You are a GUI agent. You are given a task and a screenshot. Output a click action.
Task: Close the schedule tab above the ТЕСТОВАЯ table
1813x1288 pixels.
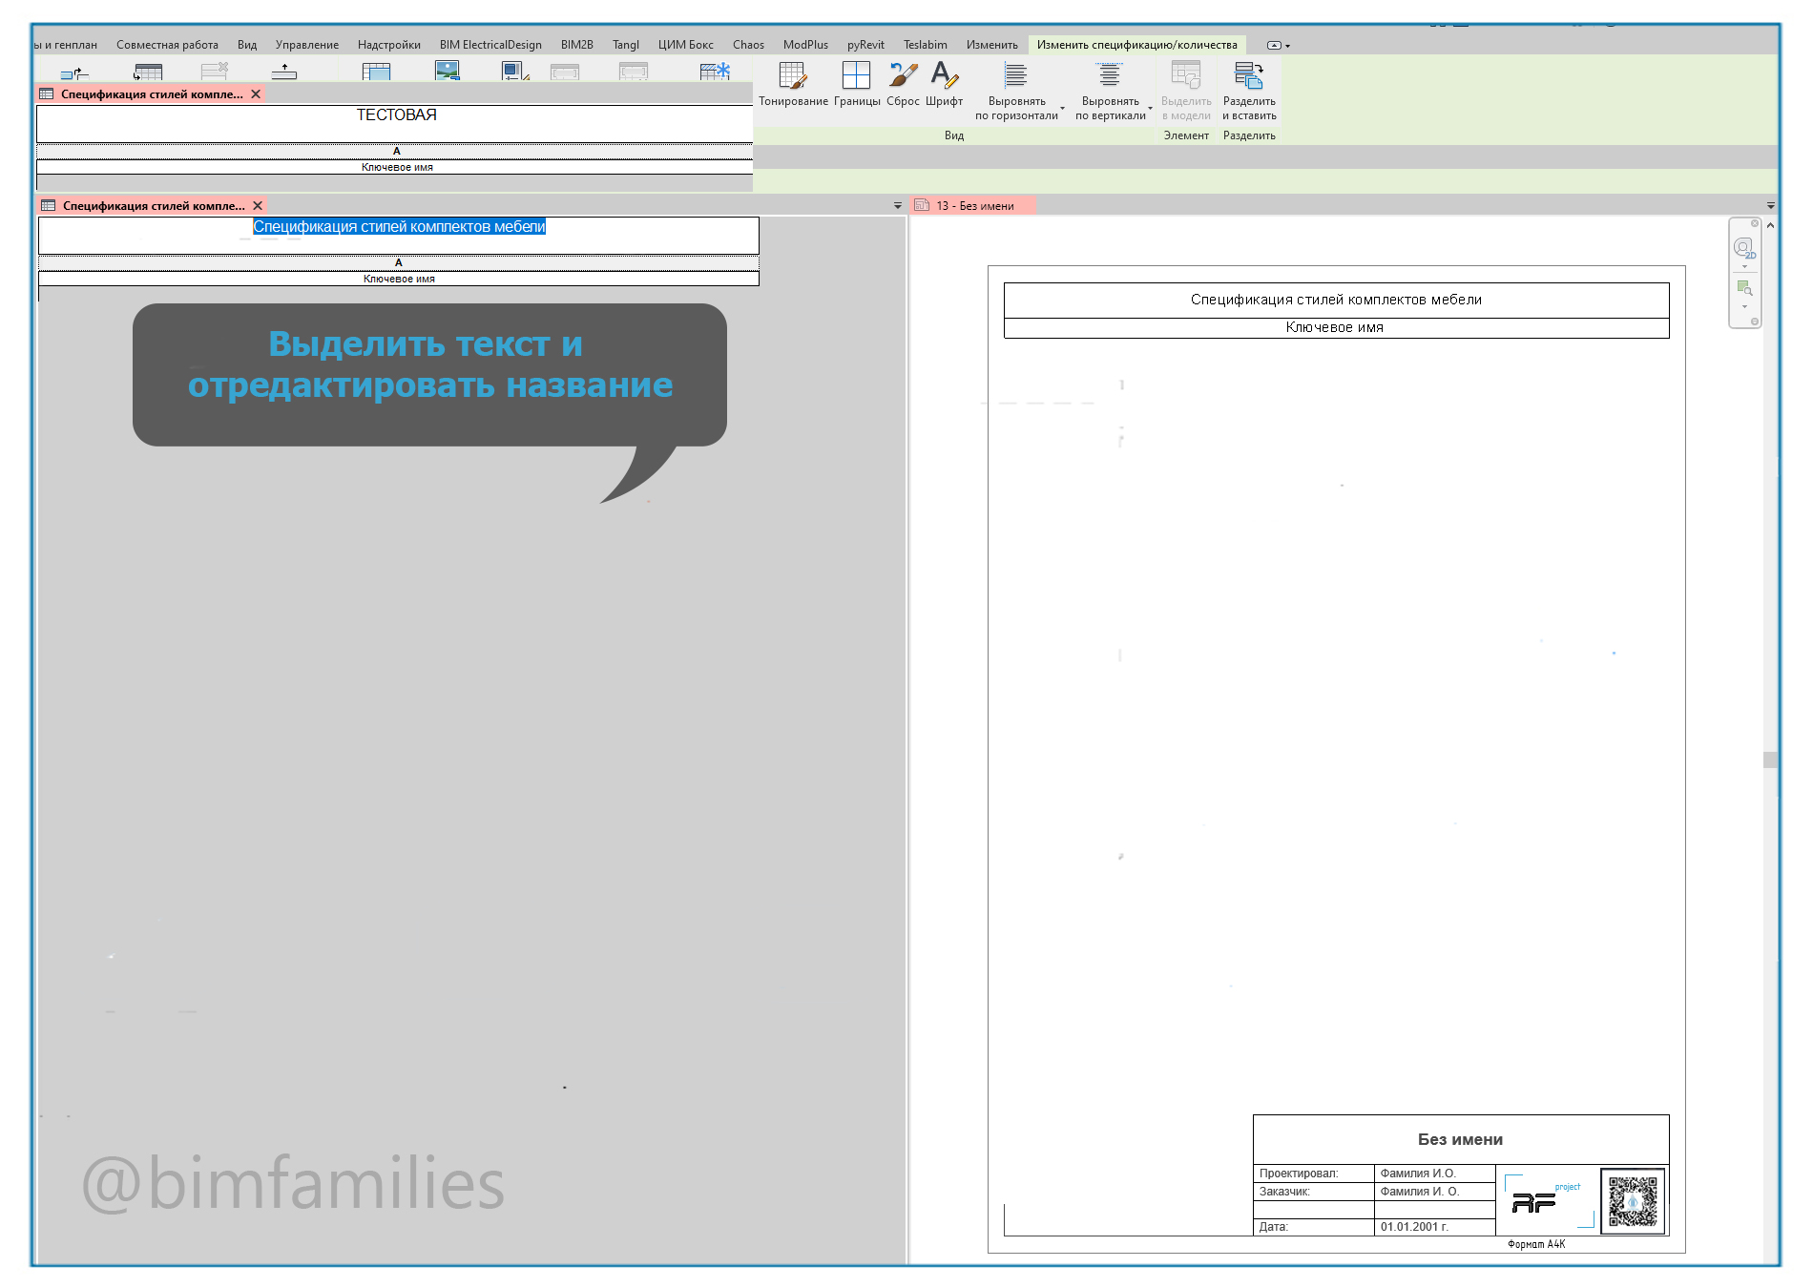click(x=256, y=94)
